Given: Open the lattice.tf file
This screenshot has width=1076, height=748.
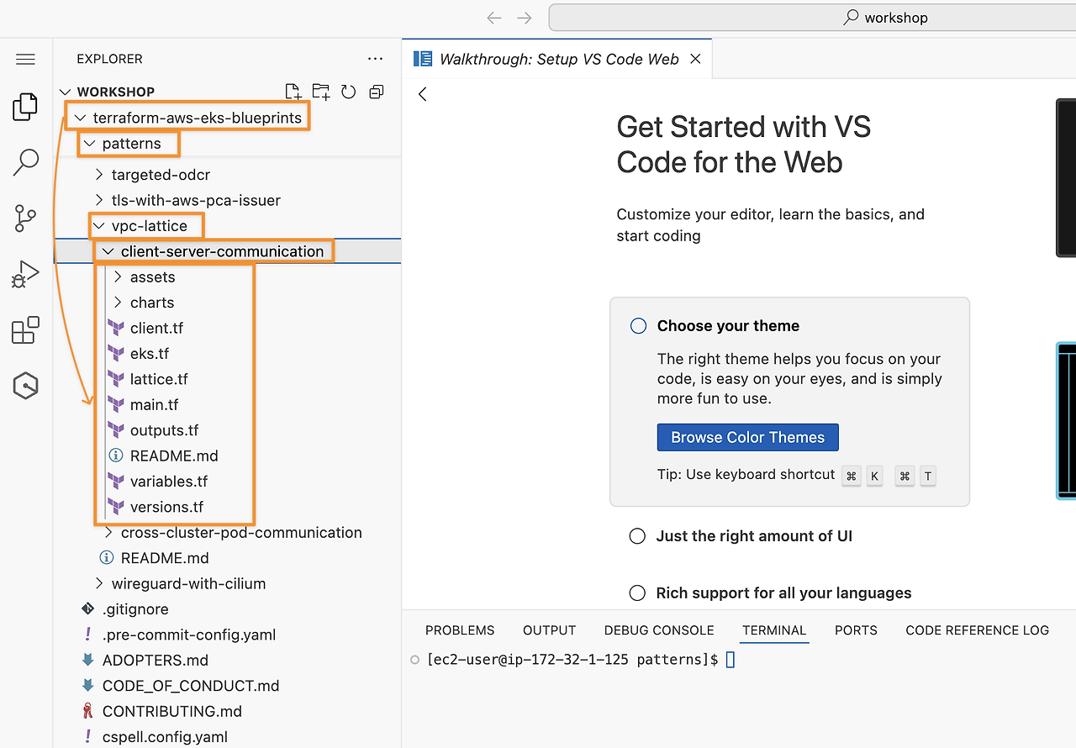Looking at the screenshot, I should [x=159, y=380].
